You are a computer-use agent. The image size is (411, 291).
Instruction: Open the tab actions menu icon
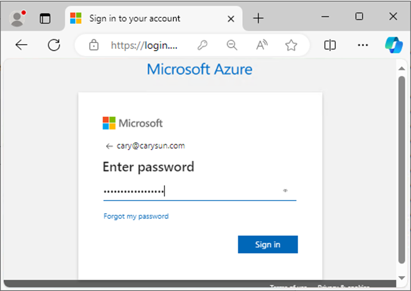click(45, 18)
